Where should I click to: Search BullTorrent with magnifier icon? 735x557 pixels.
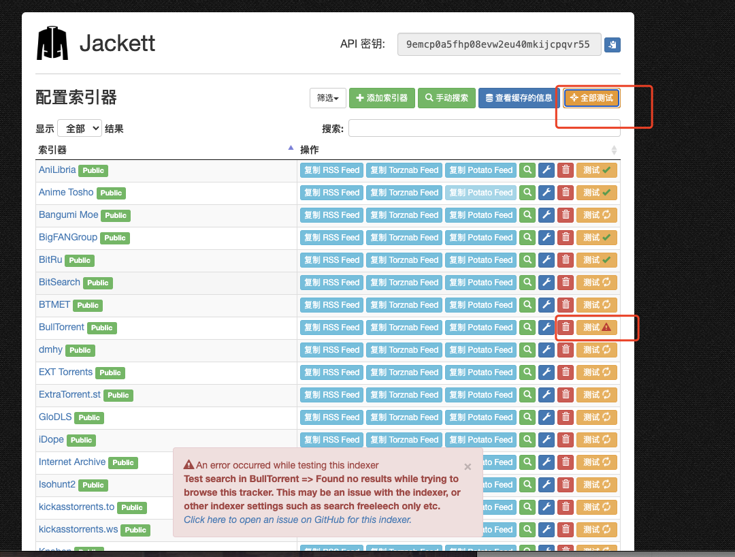527,328
